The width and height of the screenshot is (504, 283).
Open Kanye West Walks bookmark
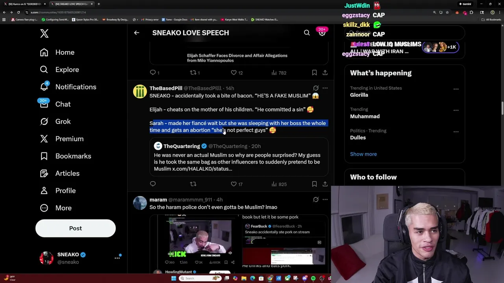(234, 19)
